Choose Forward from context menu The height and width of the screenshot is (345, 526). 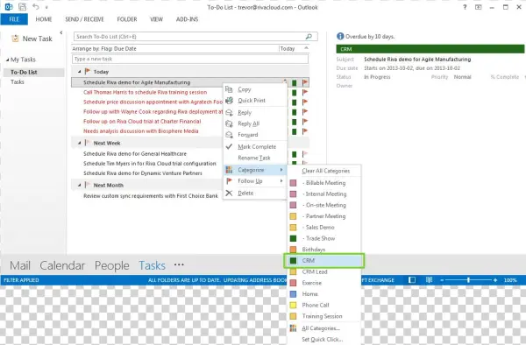tap(255, 135)
